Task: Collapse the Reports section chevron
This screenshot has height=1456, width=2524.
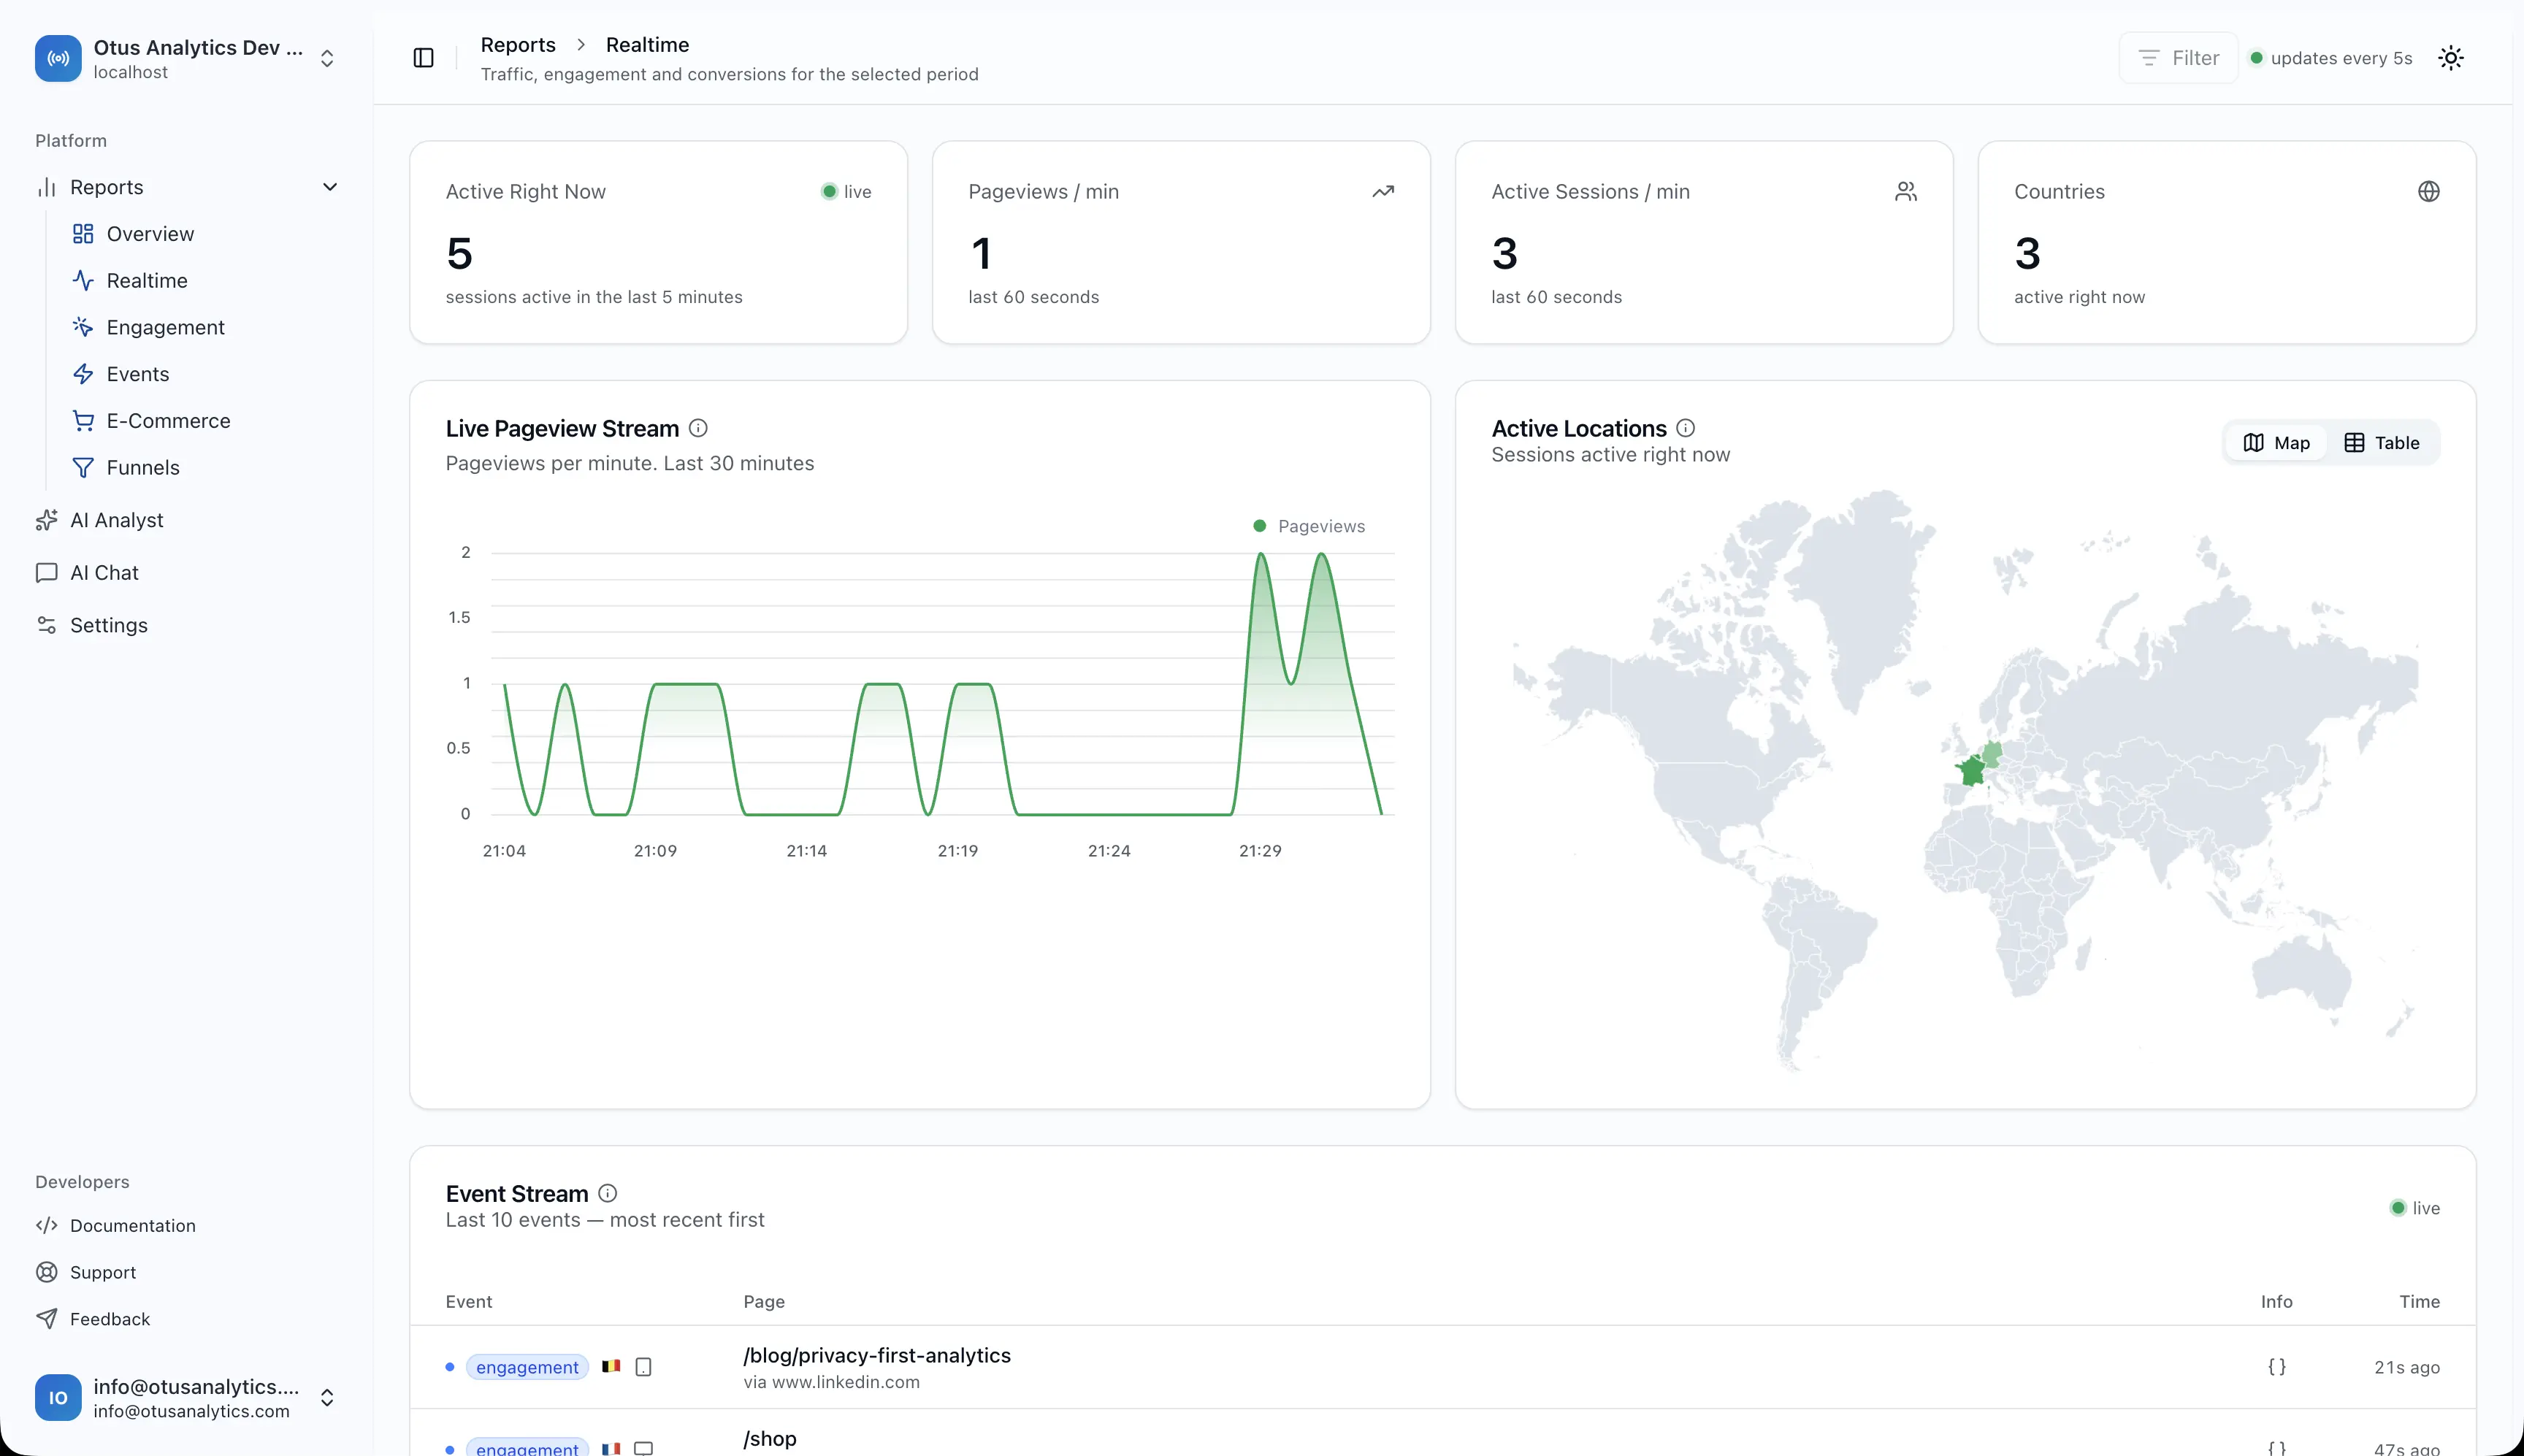Action: pos(330,187)
